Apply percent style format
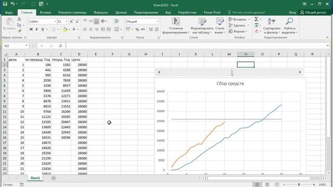The width and height of the screenshot is (333, 187). tap(137, 29)
